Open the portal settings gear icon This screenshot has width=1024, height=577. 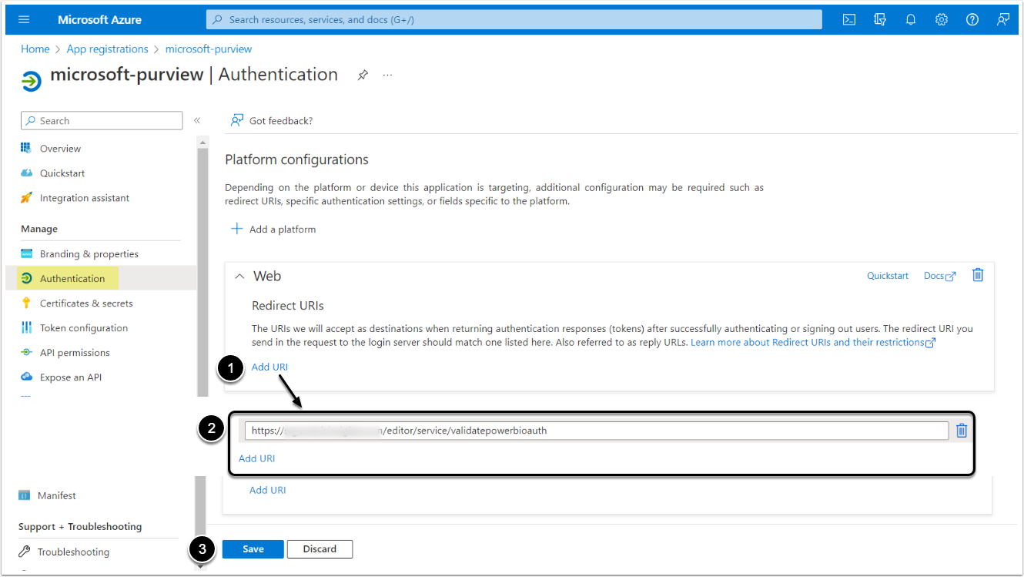point(942,20)
